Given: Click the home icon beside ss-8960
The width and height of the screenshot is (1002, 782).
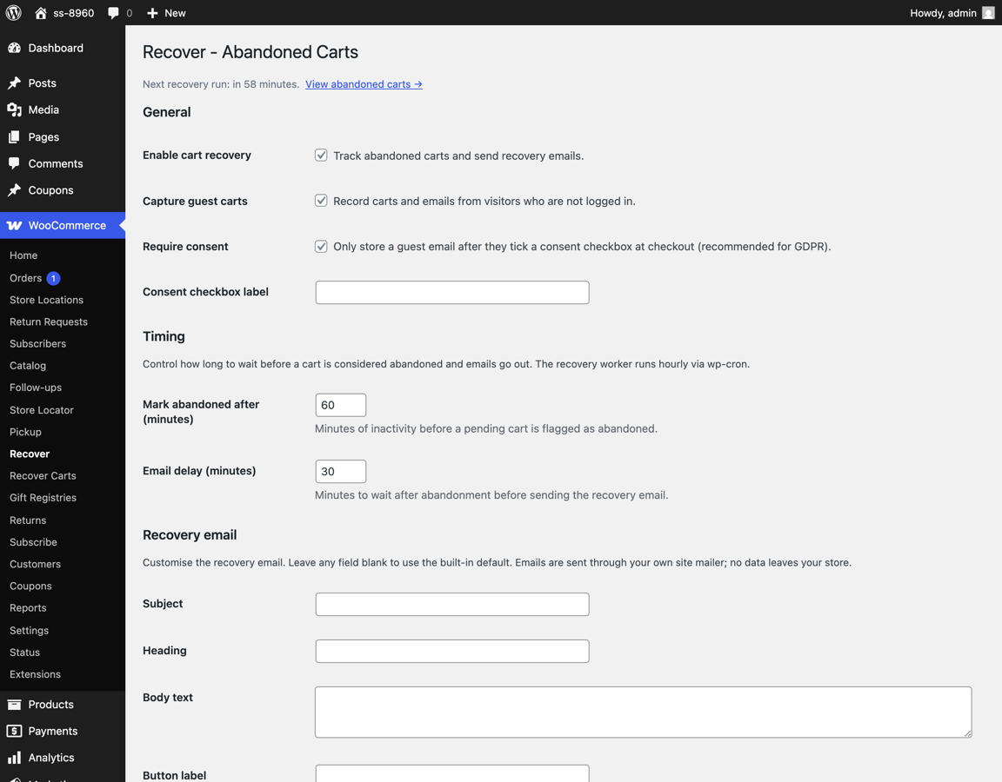Looking at the screenshot, I should 40,13.
